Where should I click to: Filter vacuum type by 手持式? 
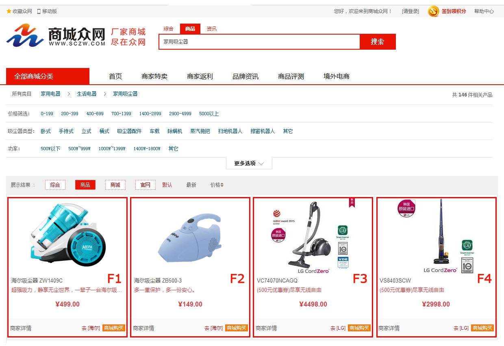point(66,131)
